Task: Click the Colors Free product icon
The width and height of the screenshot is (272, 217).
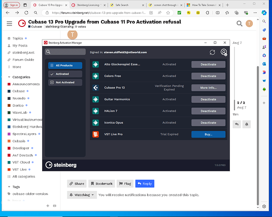Action: tap(96, 76)
